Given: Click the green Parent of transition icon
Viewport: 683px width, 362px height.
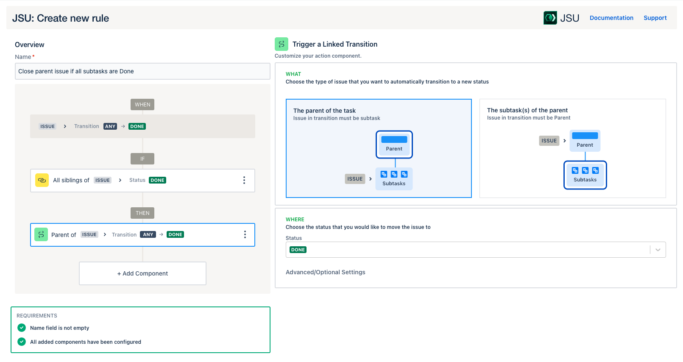Looking at the screenshot, I should coord(41,234).
